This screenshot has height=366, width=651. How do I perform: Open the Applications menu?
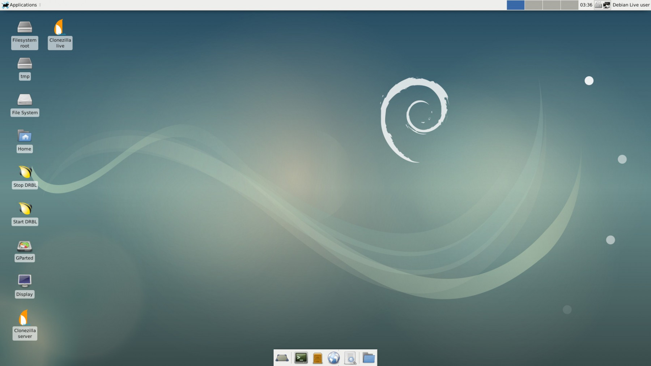point(20,5)
